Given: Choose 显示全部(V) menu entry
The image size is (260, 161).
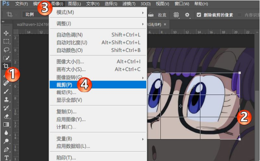Looking at the screenshot, I should pos(98,100).
